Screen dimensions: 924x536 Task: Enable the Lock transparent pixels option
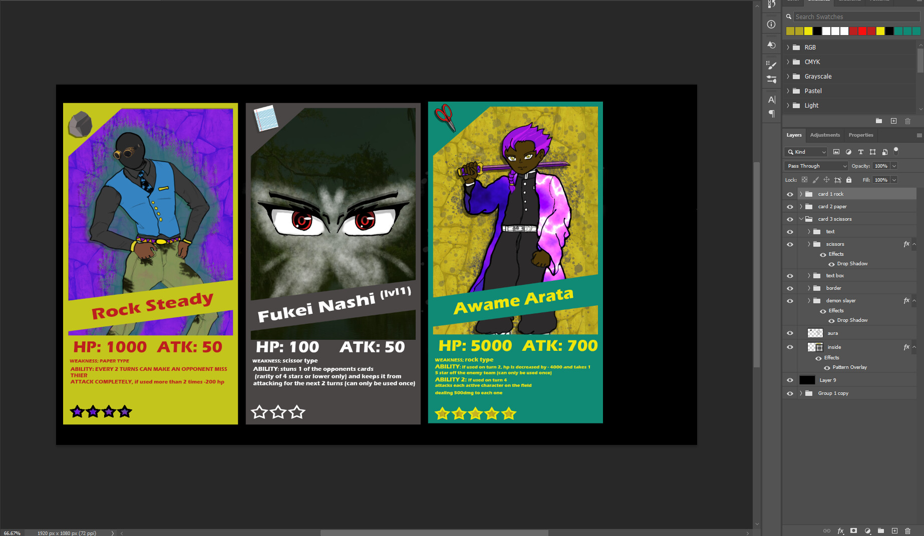804,180
